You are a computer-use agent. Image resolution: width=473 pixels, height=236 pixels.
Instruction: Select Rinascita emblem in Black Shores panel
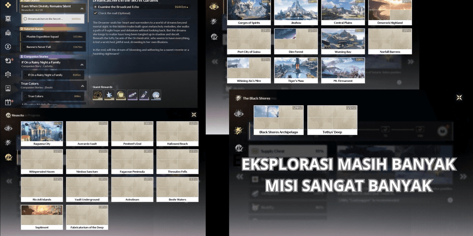(x=239, y=148)
